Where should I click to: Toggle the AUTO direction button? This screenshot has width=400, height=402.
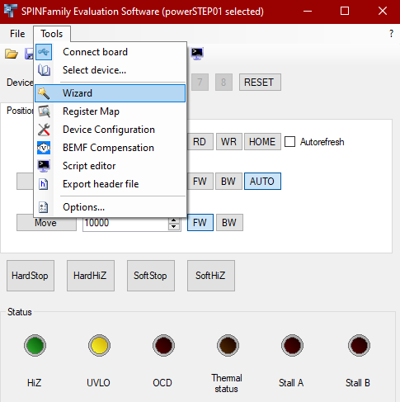coord(262,182)
